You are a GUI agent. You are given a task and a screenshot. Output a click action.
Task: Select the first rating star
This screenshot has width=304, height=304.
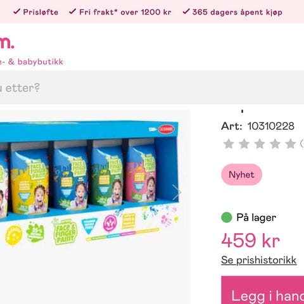point(229,144)
